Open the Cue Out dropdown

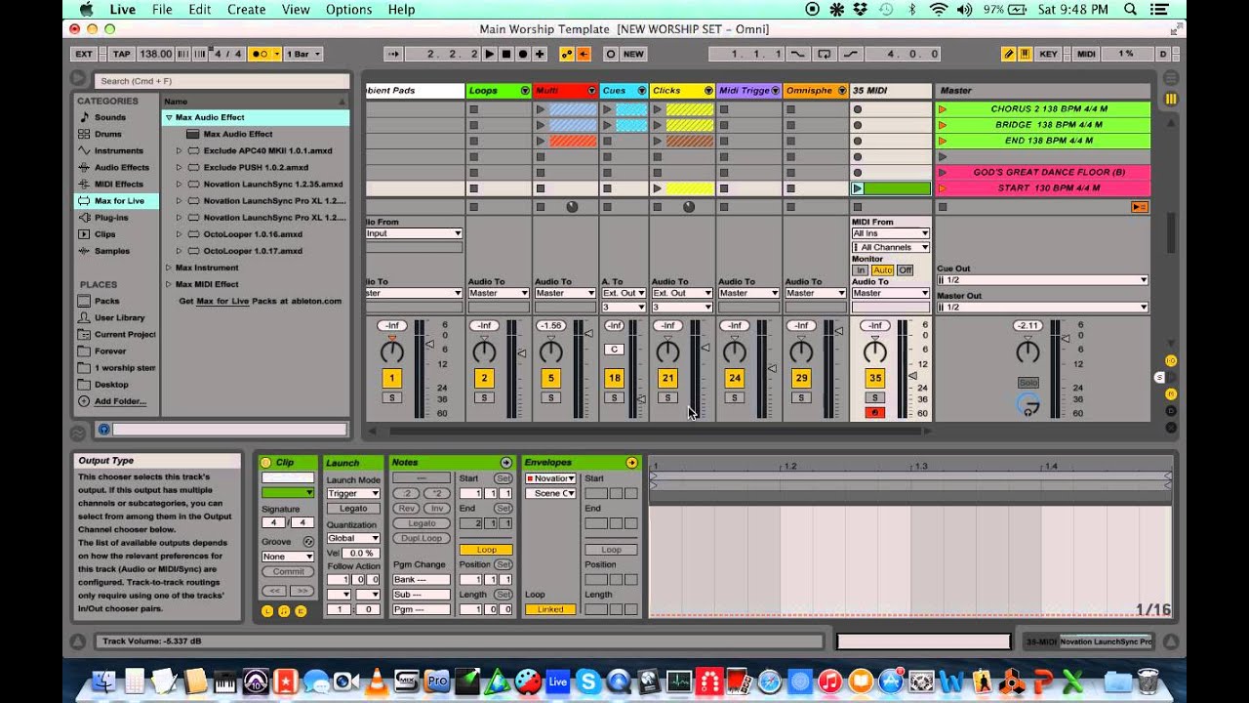[1042, 280]
